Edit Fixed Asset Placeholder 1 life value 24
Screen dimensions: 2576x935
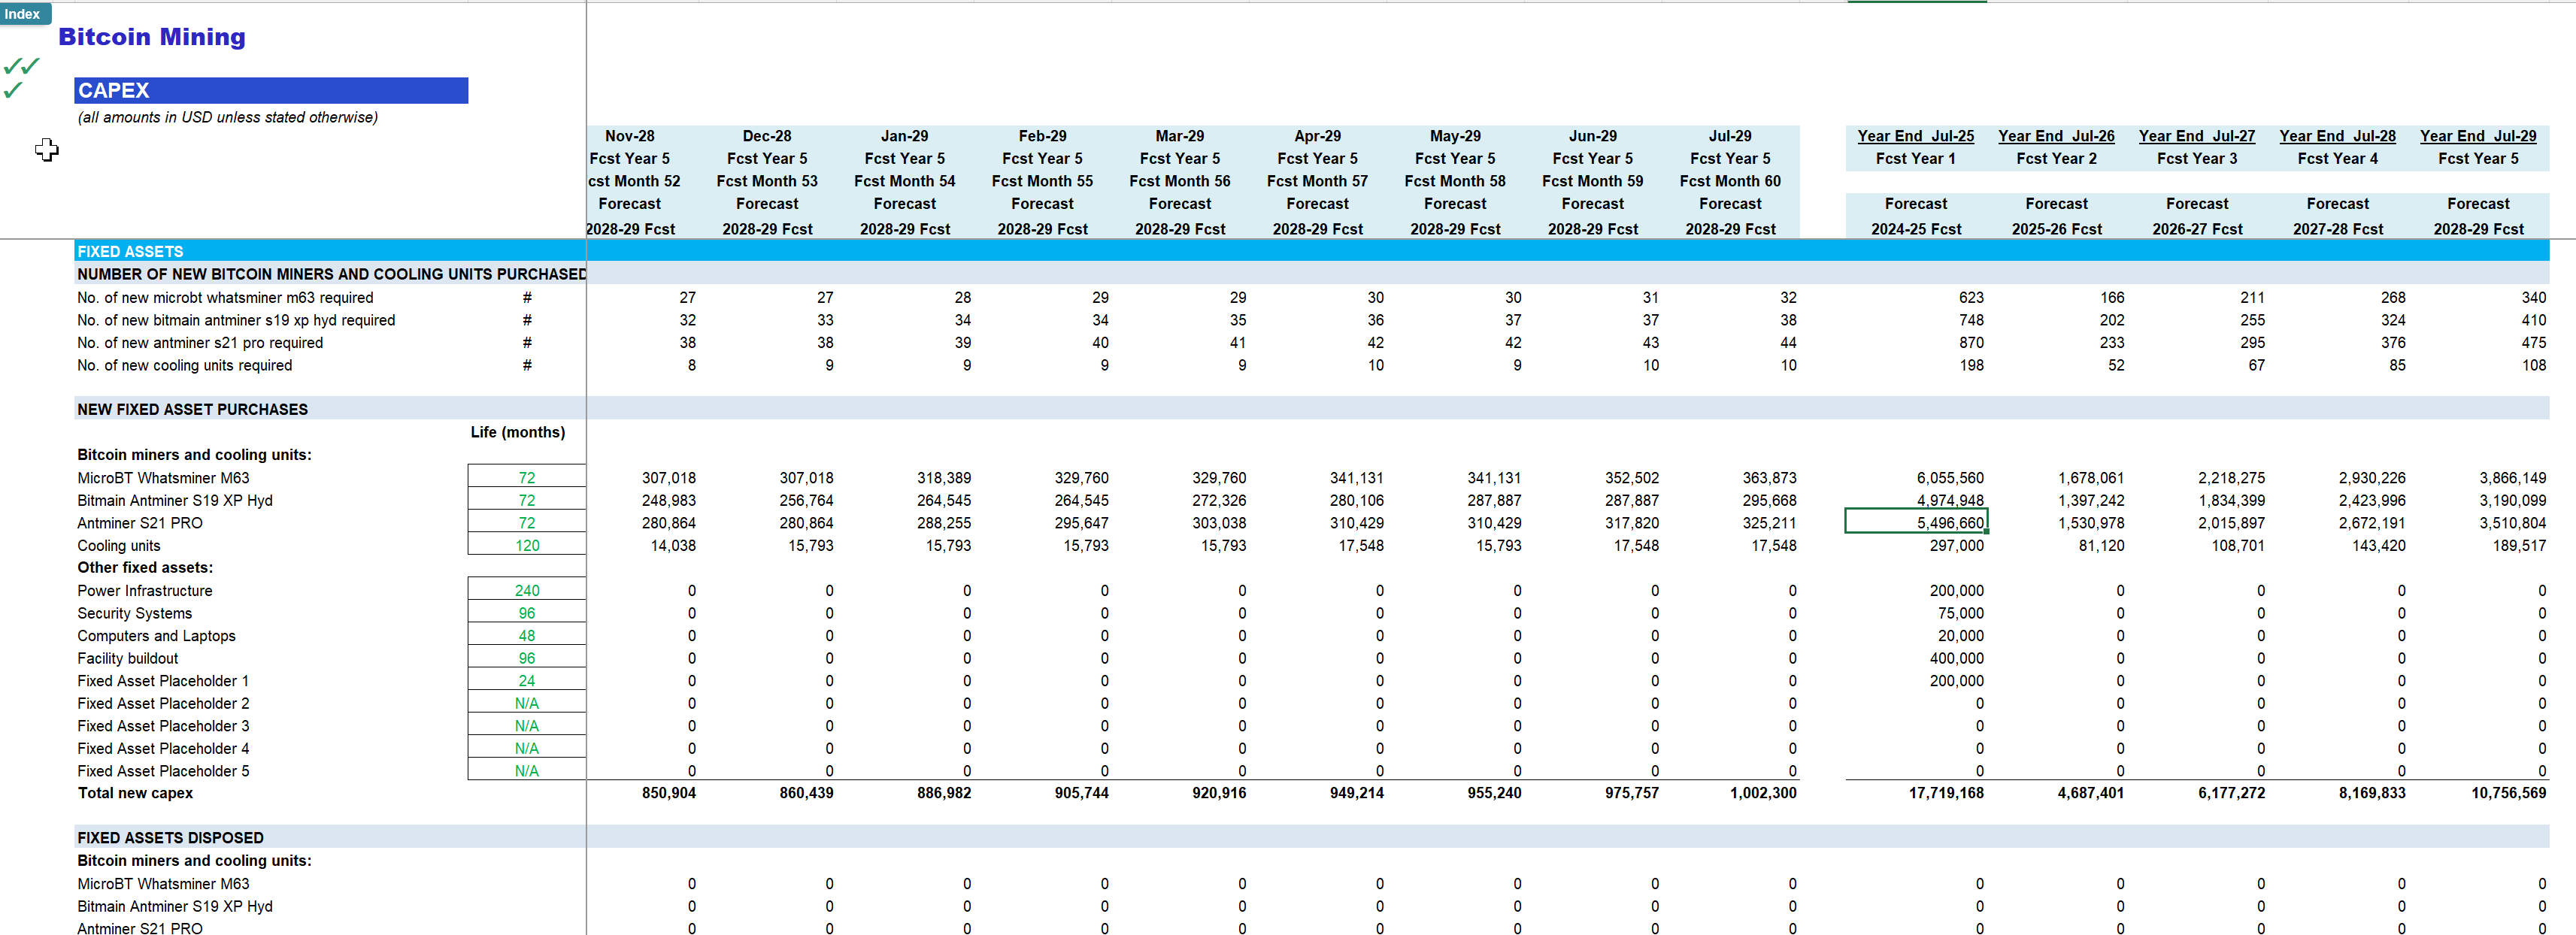coord(526,680)
